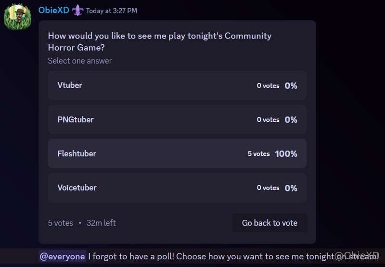Select the PNGtuber poll option
The height and width of the screenshot is (267, 385).
tap(177, 119)
